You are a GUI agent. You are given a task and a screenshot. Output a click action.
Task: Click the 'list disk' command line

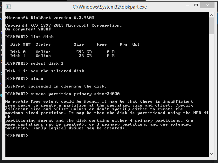[x=30, y=36]
